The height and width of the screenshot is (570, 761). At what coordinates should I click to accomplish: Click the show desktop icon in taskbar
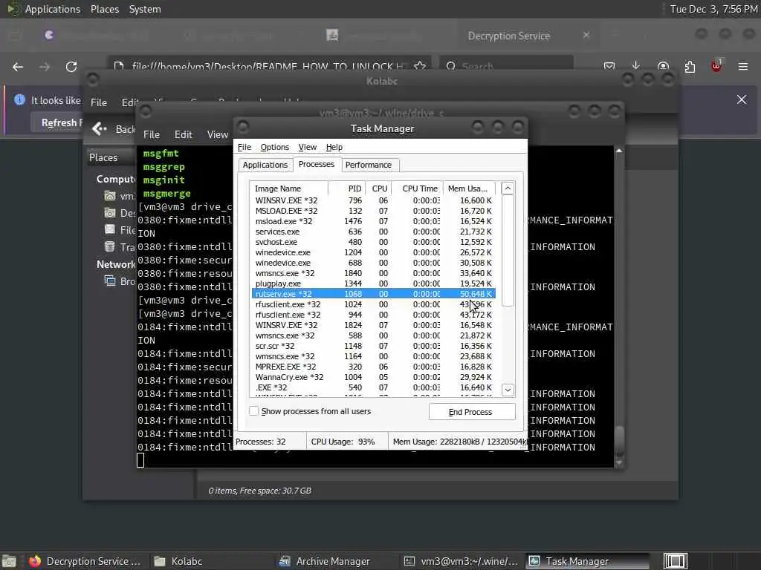click(9, 561)
